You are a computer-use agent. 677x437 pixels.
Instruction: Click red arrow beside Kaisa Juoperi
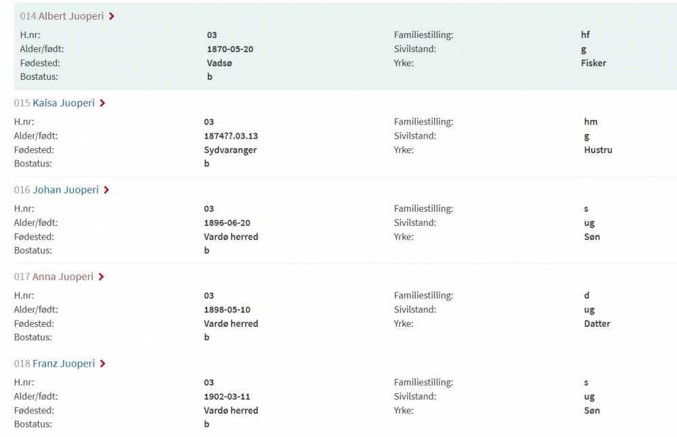pos(102,103)
